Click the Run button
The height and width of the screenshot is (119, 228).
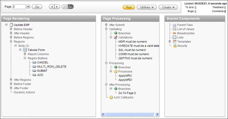129,7
